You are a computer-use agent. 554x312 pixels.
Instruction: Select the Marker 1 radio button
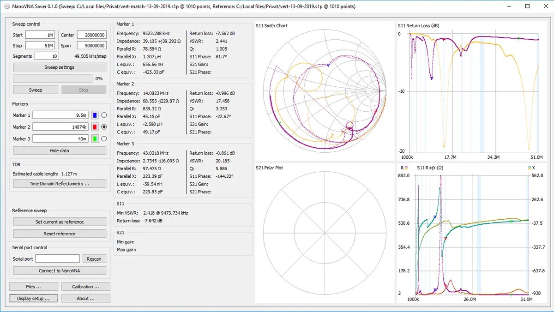(x=104, y=115)
